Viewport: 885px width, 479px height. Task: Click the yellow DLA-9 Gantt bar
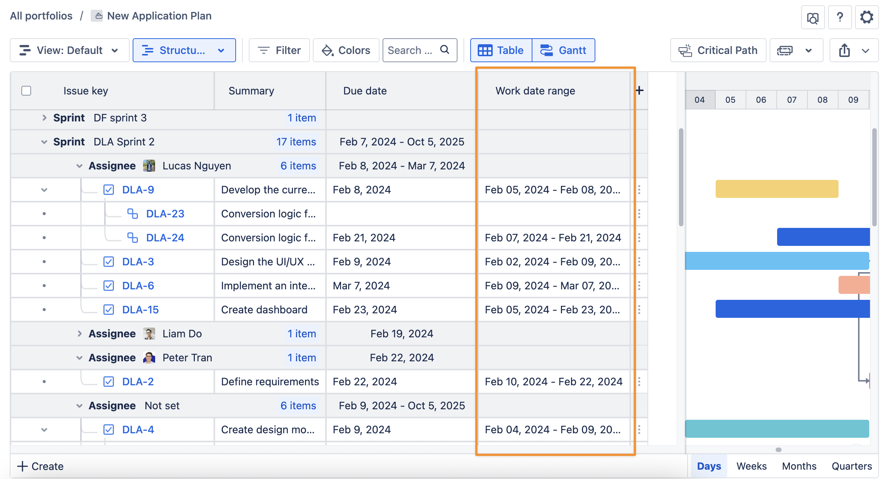776,189
